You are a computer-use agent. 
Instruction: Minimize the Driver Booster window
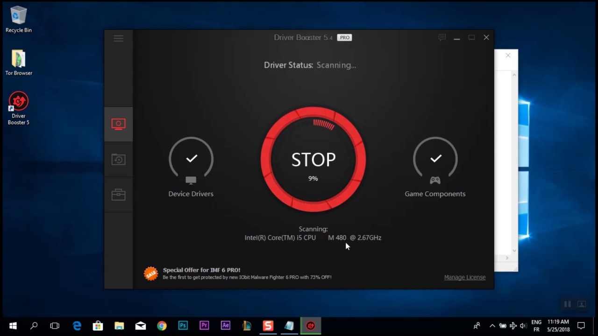457,38
